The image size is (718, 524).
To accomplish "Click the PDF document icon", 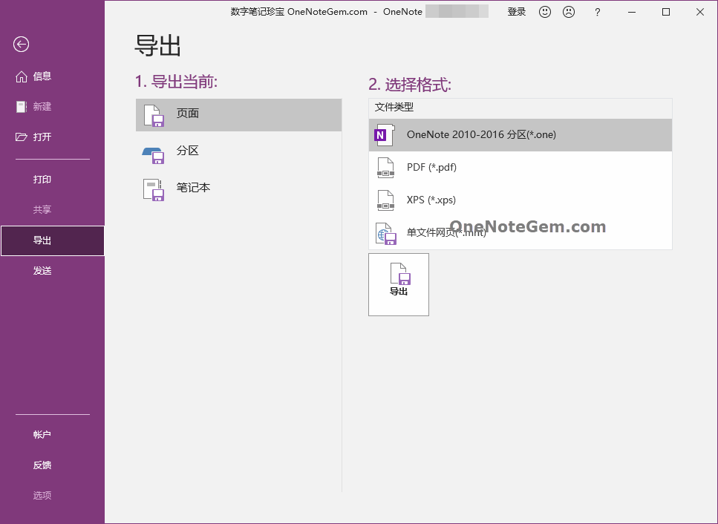I will 385,168.
